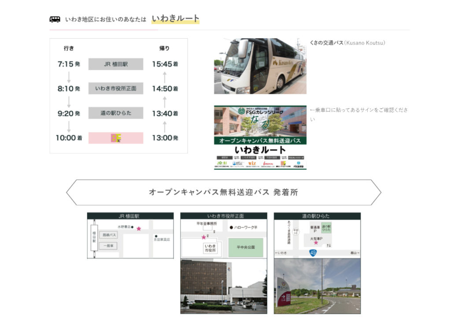This screenshot has height=319, width=451.
Task: Click the 10:00 着 arrival time
Action: point(69,138)
